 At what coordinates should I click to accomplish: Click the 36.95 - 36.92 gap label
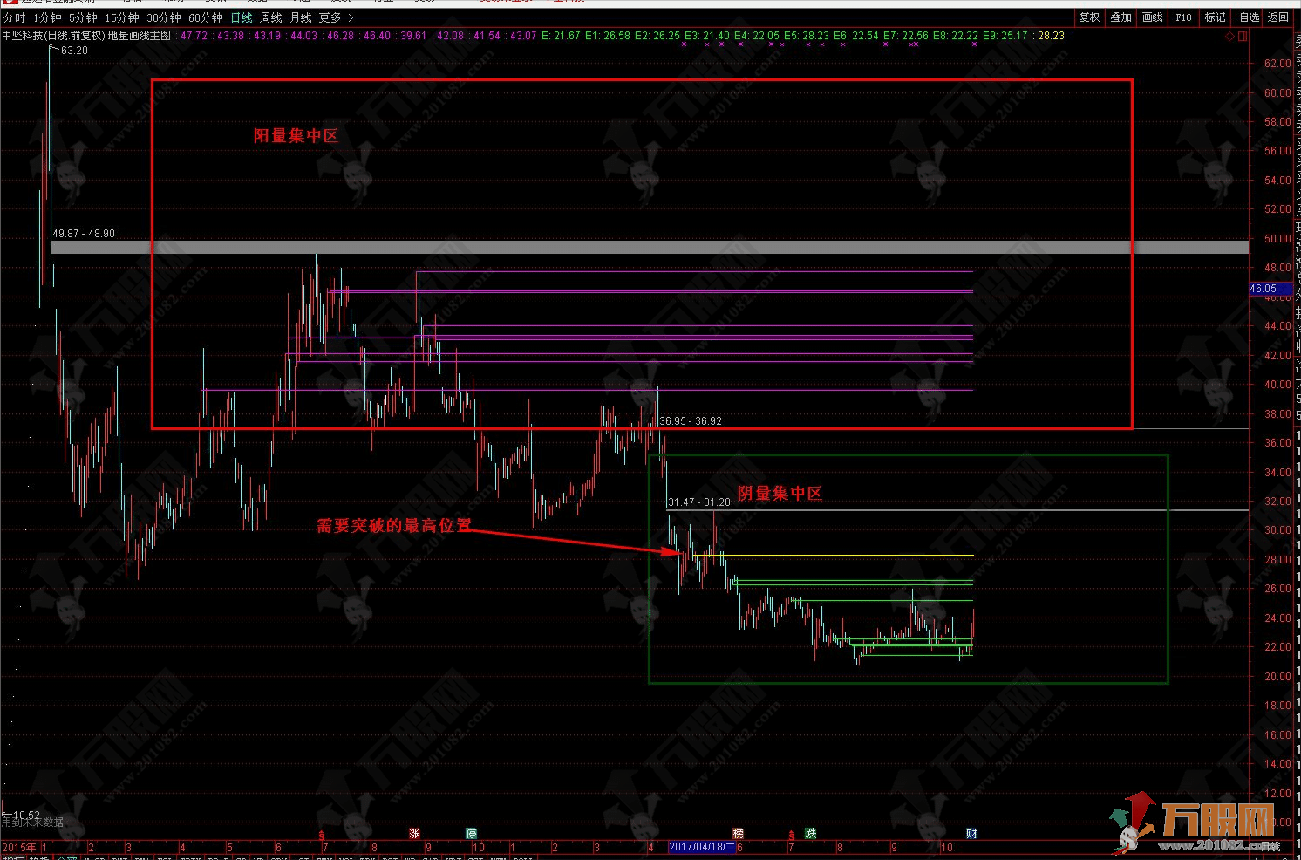(x=691, y=421)
